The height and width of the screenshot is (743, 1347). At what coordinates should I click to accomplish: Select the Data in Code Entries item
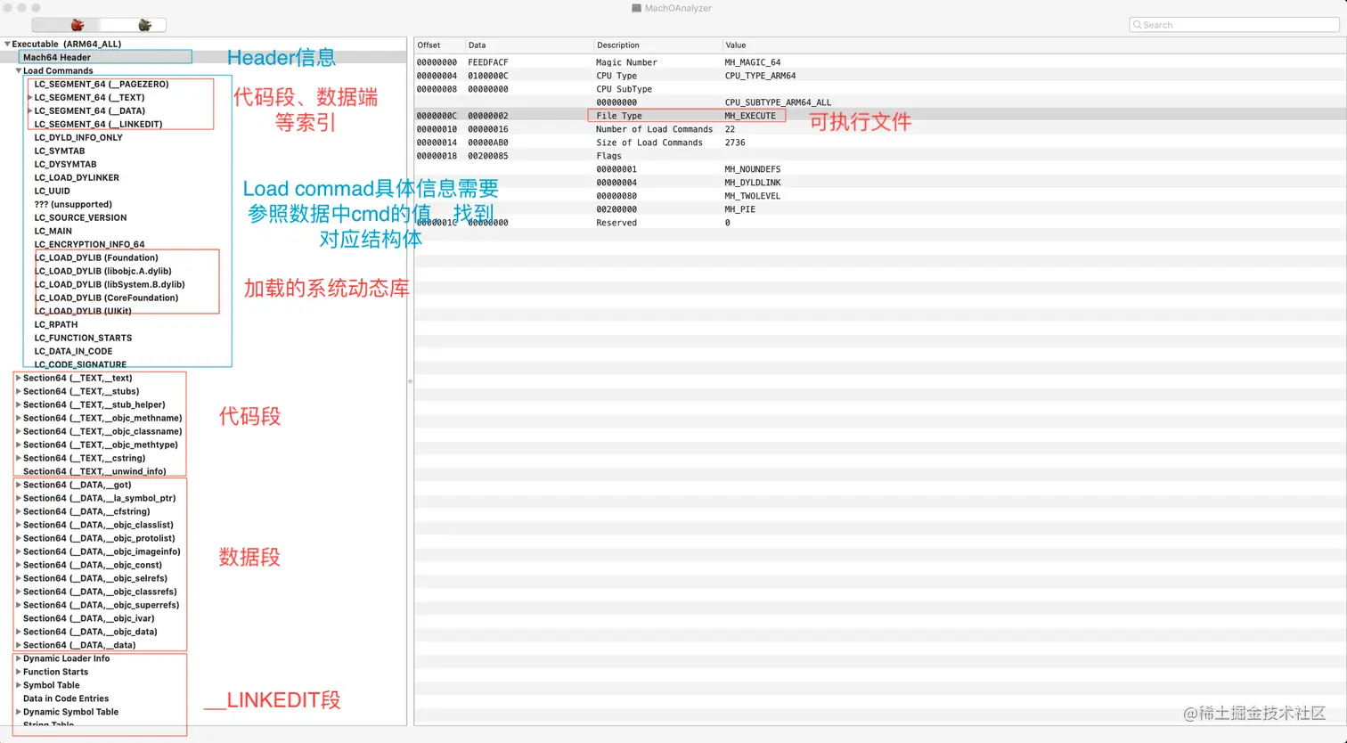(66, 698)
